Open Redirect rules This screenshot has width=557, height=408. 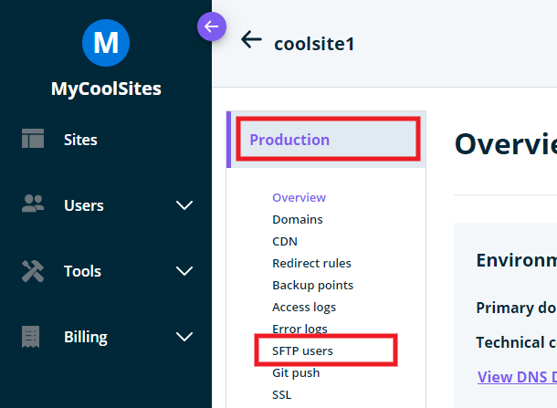click(x=311, y=263)
